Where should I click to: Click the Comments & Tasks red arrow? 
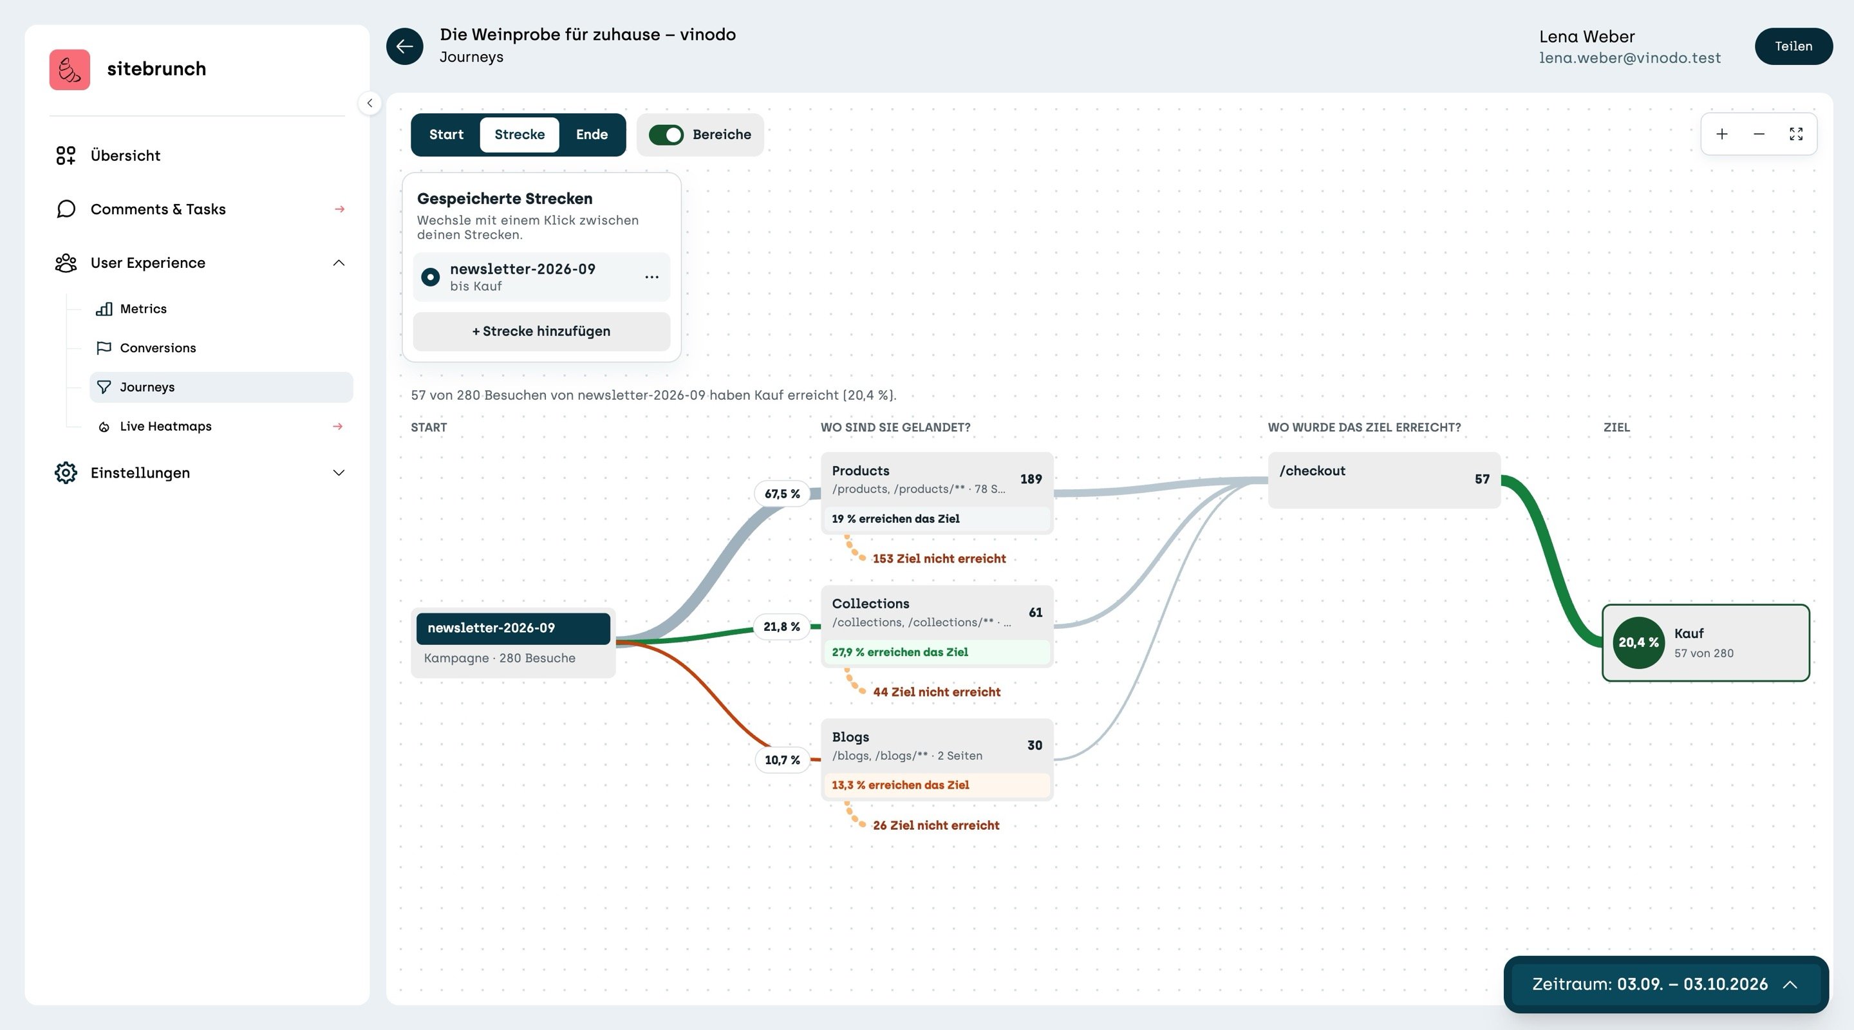(x=339, y=209)
